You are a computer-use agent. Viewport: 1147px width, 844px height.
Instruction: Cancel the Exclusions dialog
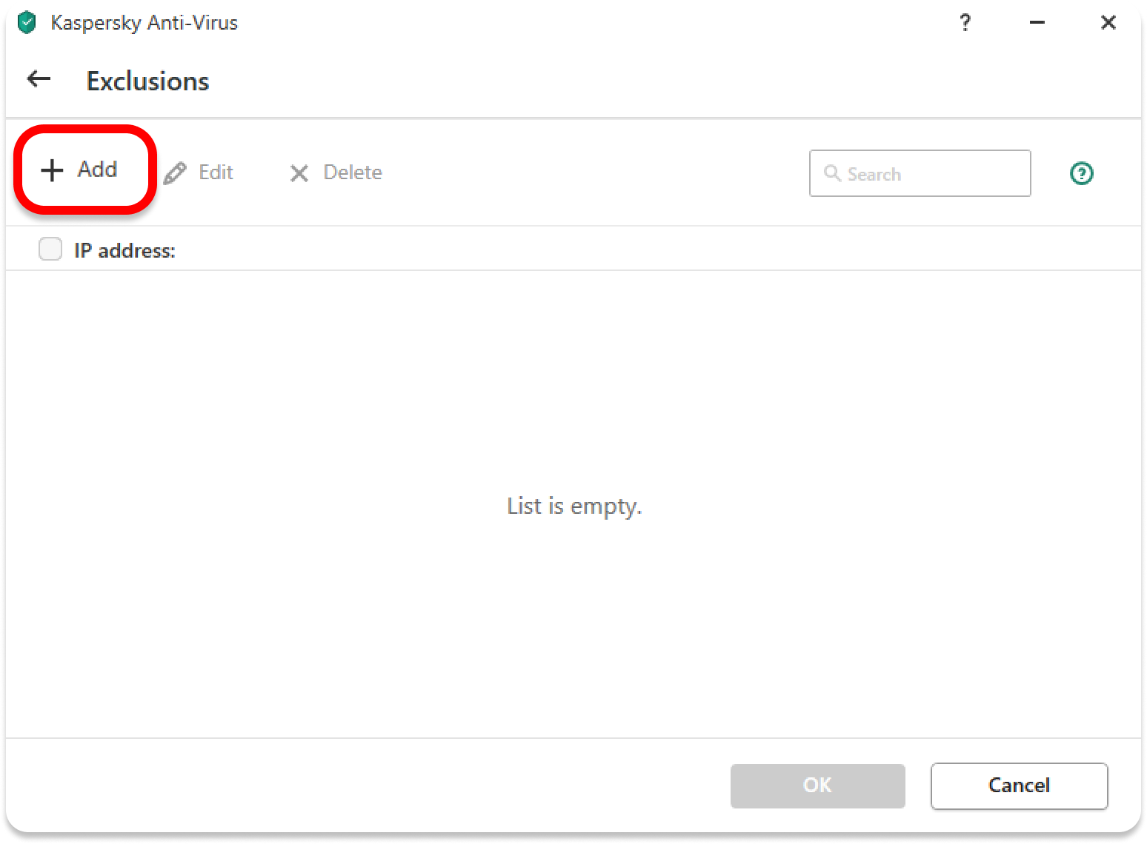1019,786
